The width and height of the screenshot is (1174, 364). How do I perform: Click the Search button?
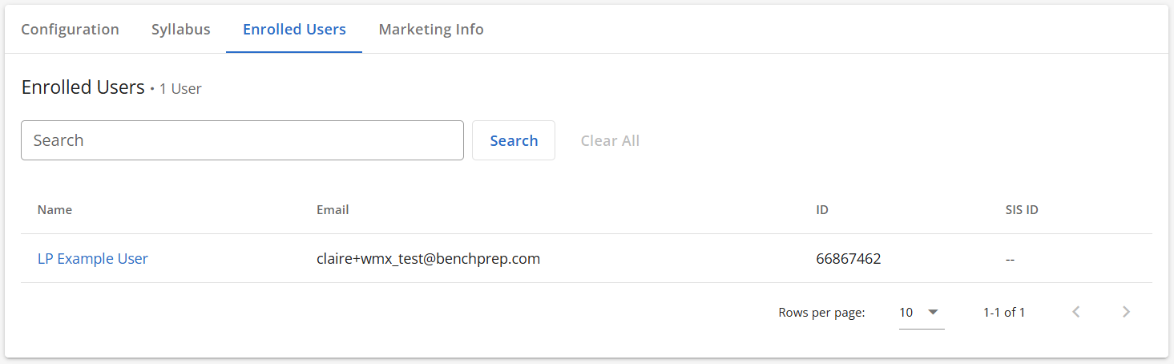pyautogui.click(x=514, y=140)
